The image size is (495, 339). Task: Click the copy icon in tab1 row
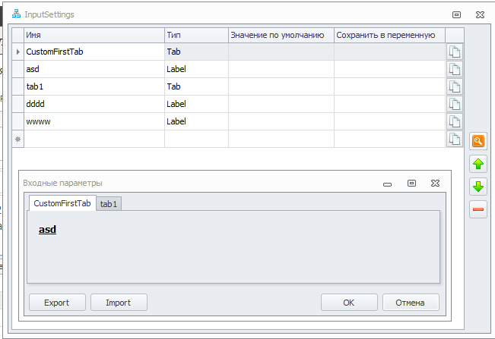point(455,86)
